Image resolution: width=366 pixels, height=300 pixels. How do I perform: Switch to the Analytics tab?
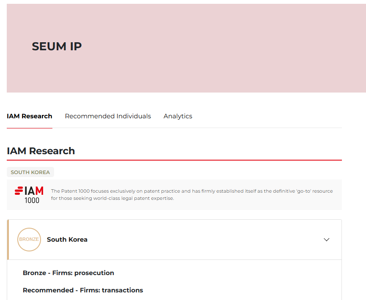[178, 116]
